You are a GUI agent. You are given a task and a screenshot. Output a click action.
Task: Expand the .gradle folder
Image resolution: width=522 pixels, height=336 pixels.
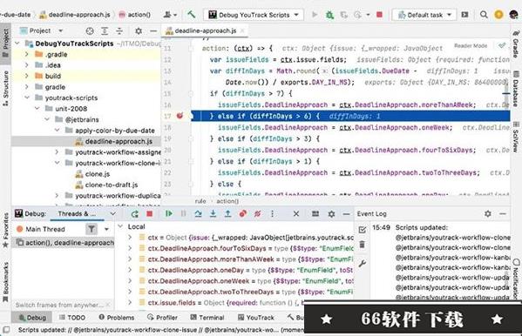(x=27, y=54)
